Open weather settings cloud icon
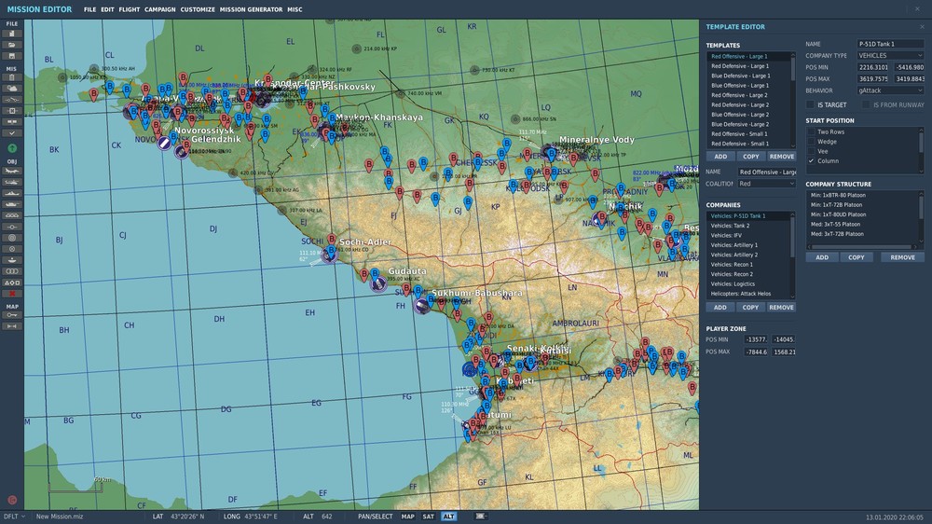The height and width of the screenshot is (524, 932). [12, 89]
